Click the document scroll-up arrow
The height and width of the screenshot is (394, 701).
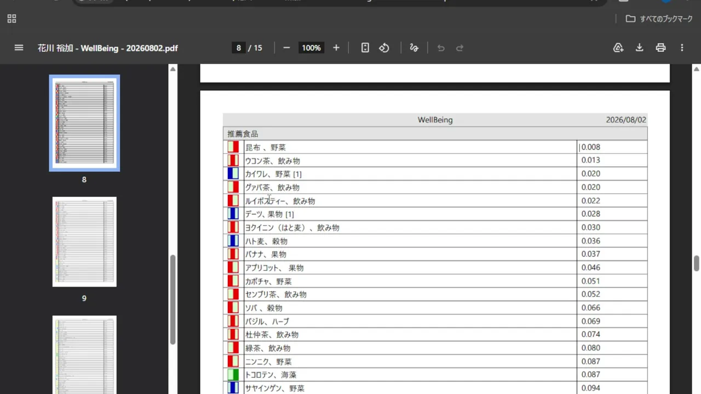click(697, 69)
